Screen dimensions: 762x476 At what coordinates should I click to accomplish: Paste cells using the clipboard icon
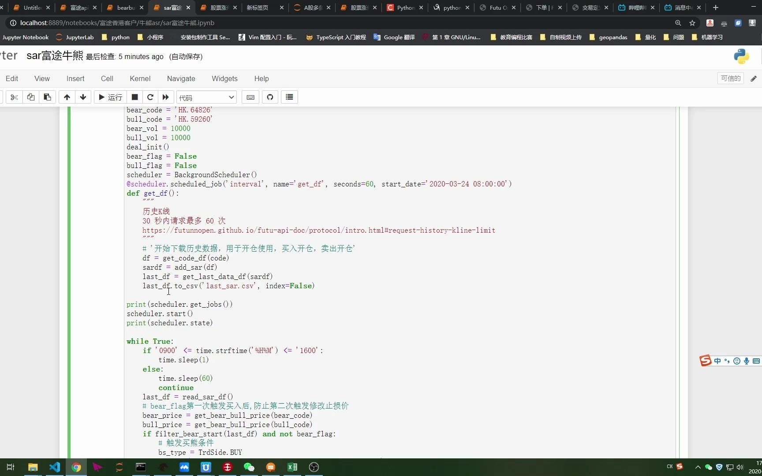click(x=47, y=97)
